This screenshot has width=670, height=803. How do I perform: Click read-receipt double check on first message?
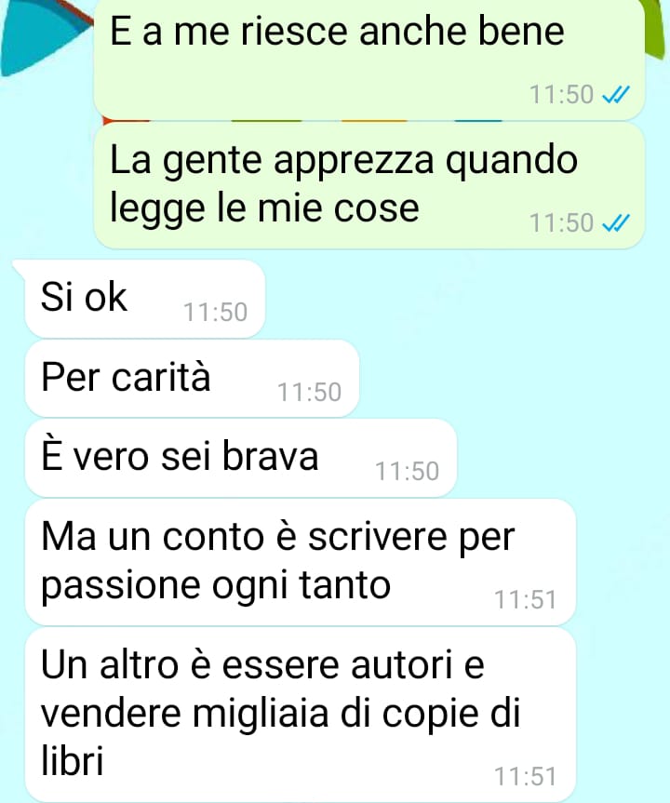pos(615,95)
